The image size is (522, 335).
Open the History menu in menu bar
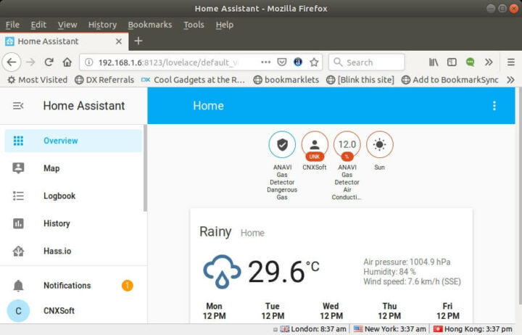102,25
